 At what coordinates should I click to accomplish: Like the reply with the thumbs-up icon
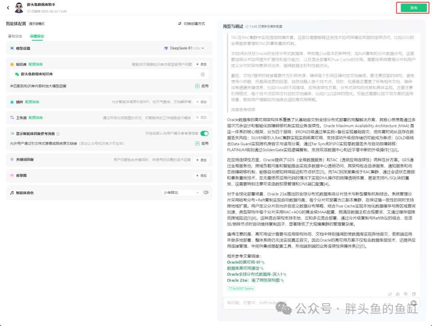coord(398,294)
